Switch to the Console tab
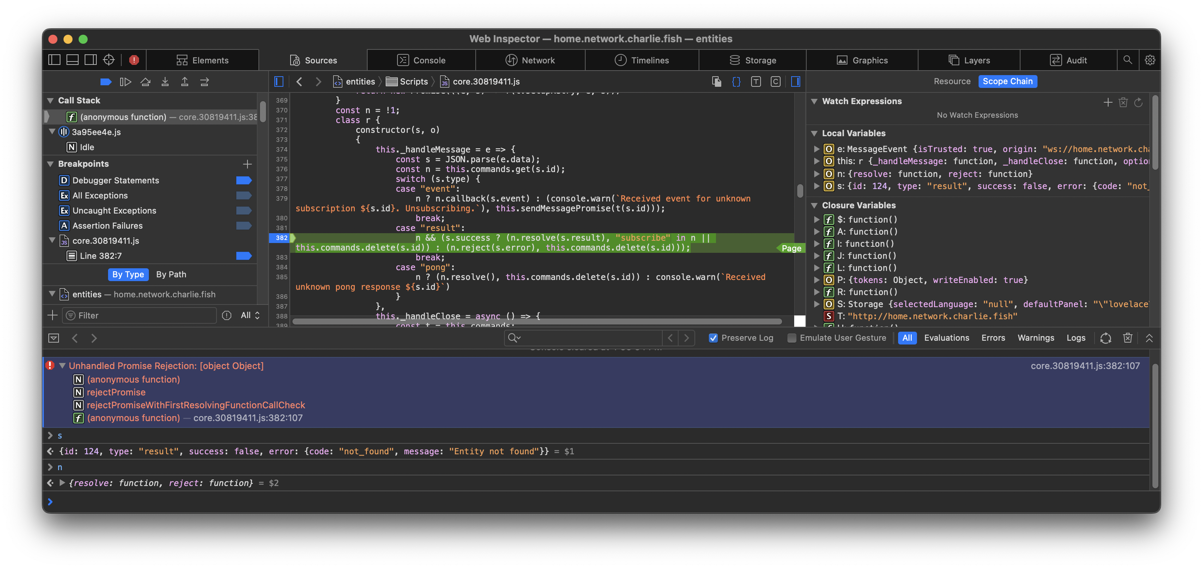 [x=421, y=60]
